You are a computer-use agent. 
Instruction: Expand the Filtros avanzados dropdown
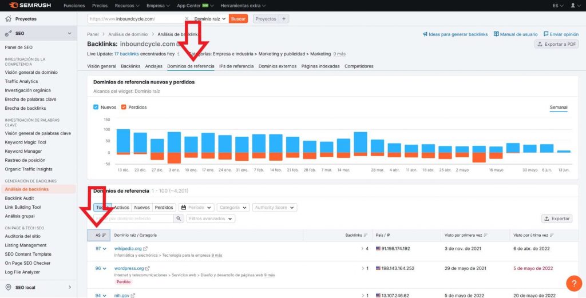tap(211, 218)
